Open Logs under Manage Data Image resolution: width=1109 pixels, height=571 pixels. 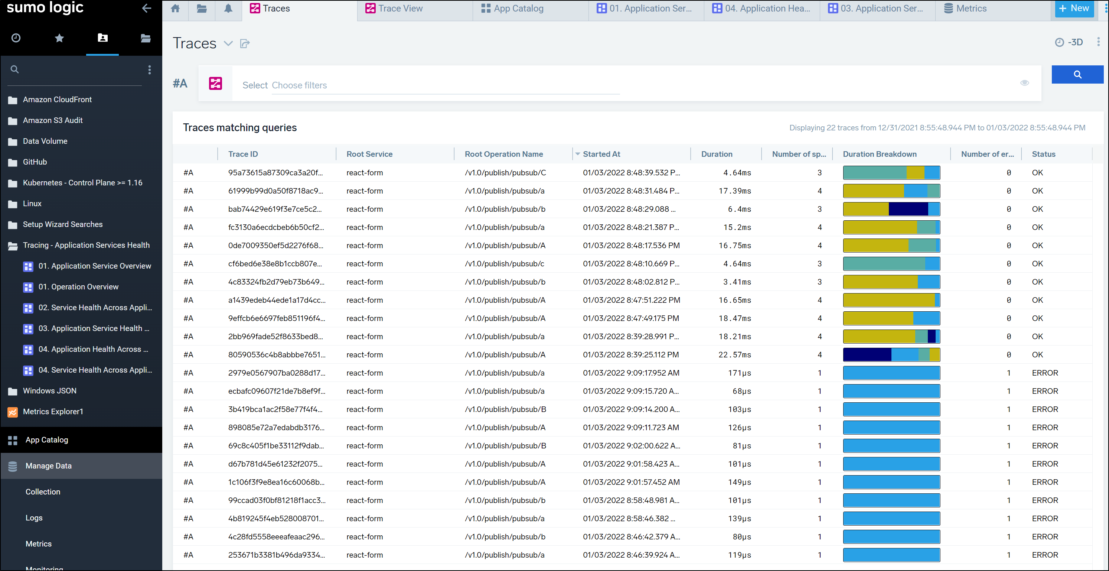34,518
